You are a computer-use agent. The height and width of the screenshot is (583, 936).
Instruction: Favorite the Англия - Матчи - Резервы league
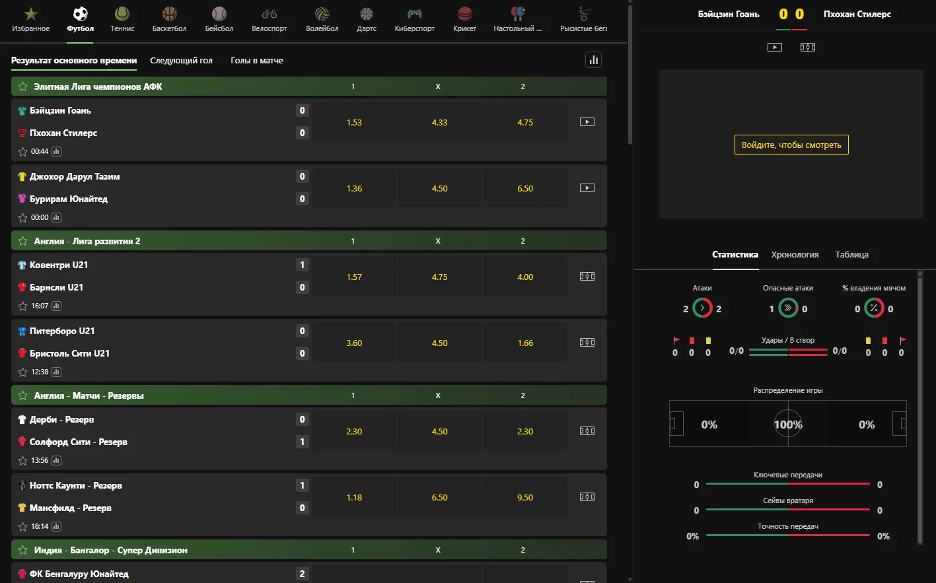point(22,395)
